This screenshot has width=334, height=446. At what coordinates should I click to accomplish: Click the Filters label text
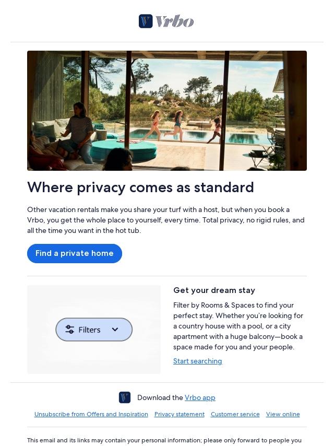(89, 330)
